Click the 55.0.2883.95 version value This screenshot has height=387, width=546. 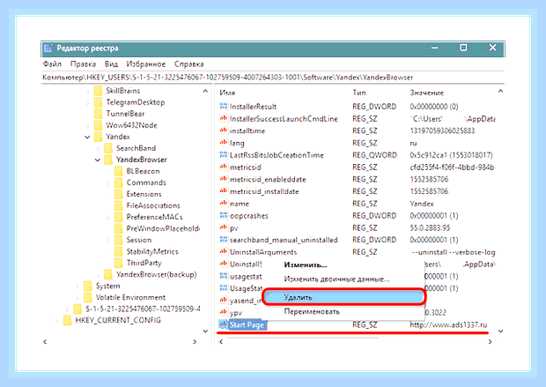point(430,227)
